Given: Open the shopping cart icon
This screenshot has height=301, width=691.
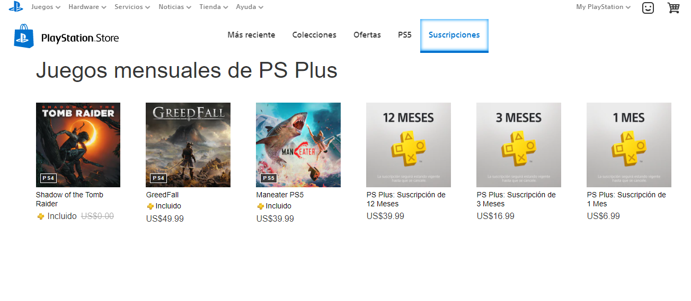Looking at the screenshot, I should (x=673, y=7).
